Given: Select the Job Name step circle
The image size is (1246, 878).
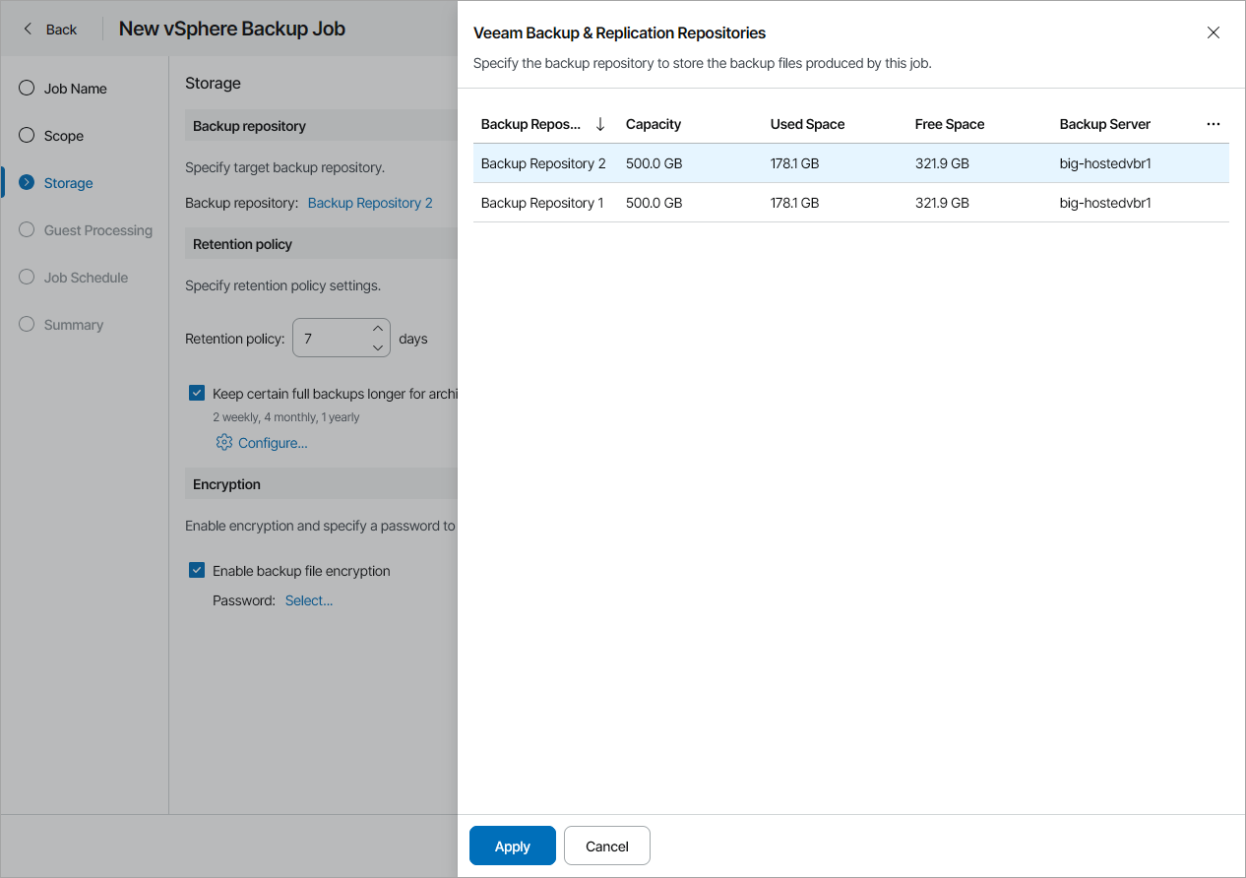Looking at the screenshot, I should coord(26,88).
